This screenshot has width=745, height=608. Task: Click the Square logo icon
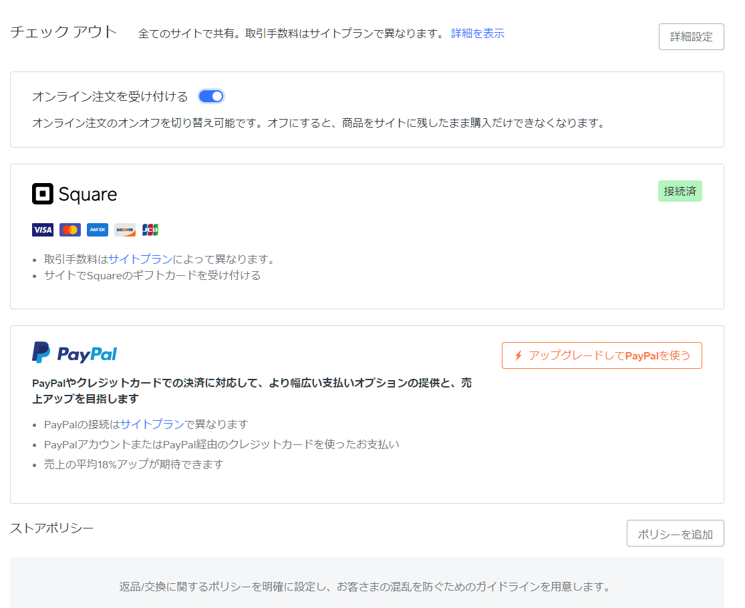coord(43,194)
